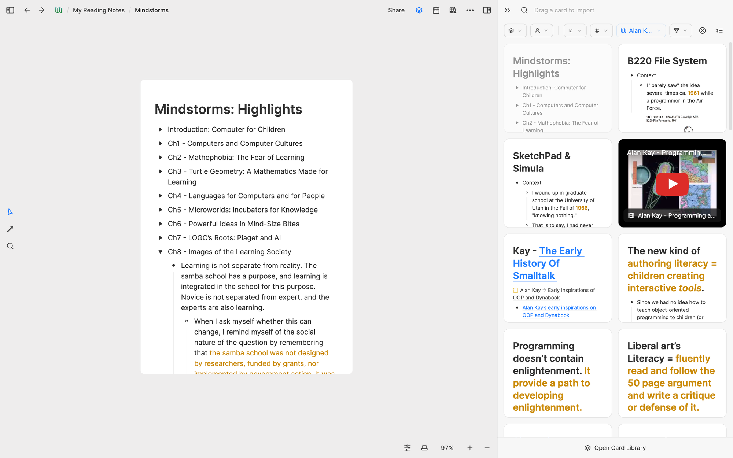Collapse the card panel with double chevron

507,10
